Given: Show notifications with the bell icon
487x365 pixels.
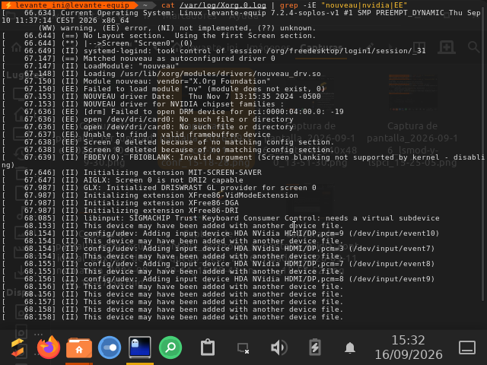Looking at the screenshot, I should [350, 348].
